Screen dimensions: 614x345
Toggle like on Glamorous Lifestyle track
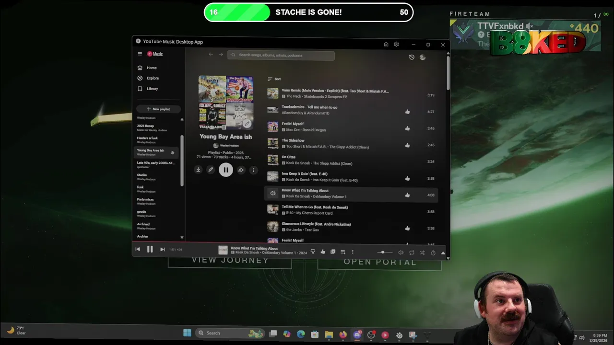pos(407,228)
